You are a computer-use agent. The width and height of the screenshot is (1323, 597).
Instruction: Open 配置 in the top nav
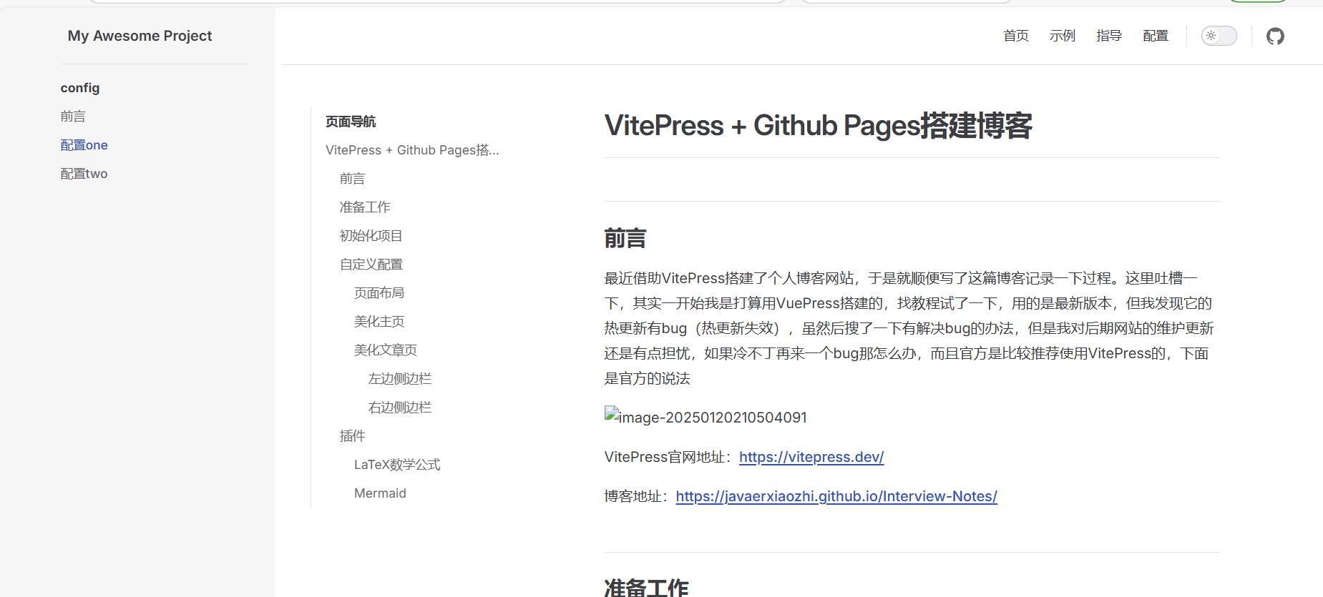[1156, 36]
